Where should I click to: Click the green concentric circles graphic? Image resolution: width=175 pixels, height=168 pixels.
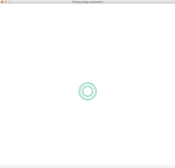tap(87, 91)
